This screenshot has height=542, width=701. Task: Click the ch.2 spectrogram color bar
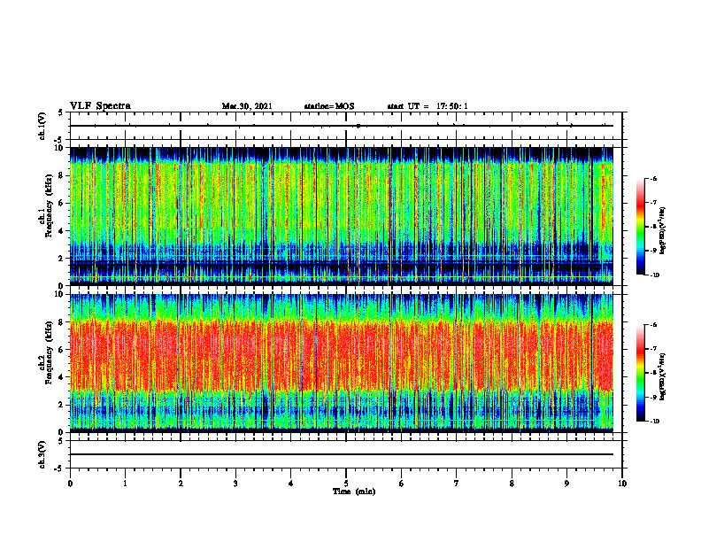click(640, 373)
